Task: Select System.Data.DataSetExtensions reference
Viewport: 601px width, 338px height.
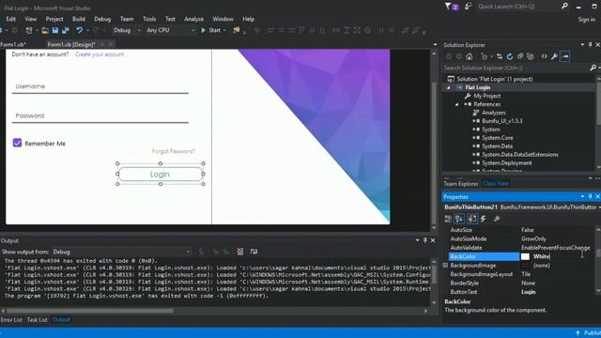Action: [x=520, y=155]
